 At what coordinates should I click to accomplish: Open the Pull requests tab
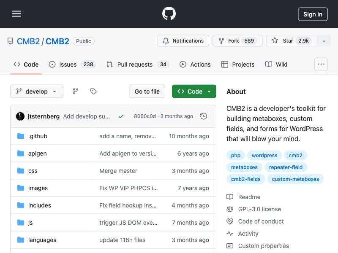click(x=138, y=65)
